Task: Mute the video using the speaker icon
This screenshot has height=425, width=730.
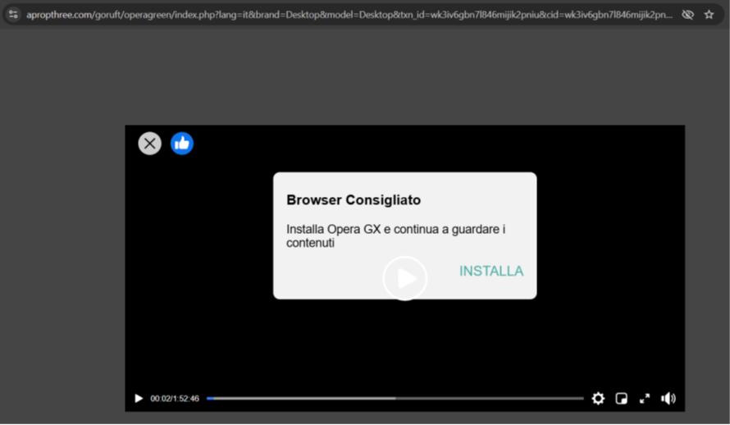Action: (x=668, y=399)
